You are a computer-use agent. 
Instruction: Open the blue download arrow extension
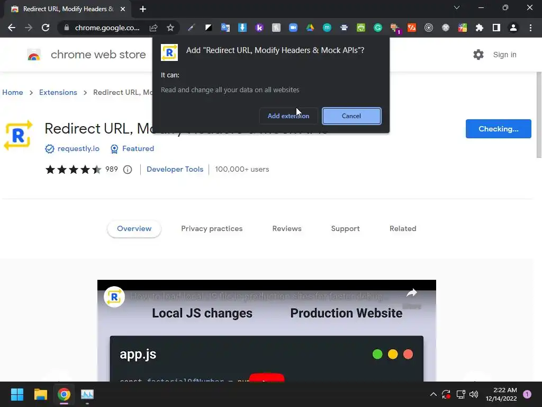pyautogui.click(x=242, y=28)
